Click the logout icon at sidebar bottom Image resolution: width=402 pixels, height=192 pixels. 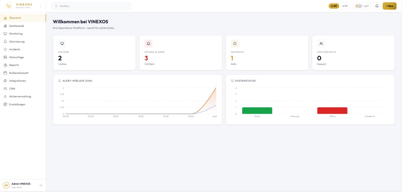point(41,185)
